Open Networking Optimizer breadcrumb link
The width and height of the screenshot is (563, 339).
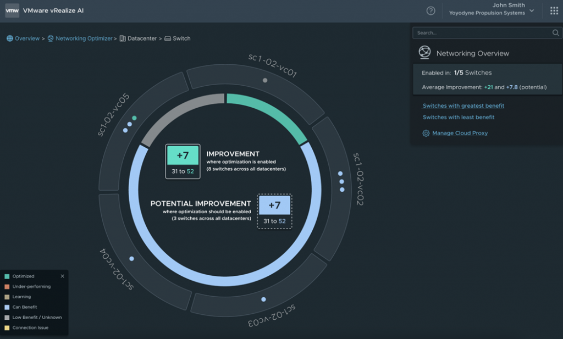pos(84,38)
